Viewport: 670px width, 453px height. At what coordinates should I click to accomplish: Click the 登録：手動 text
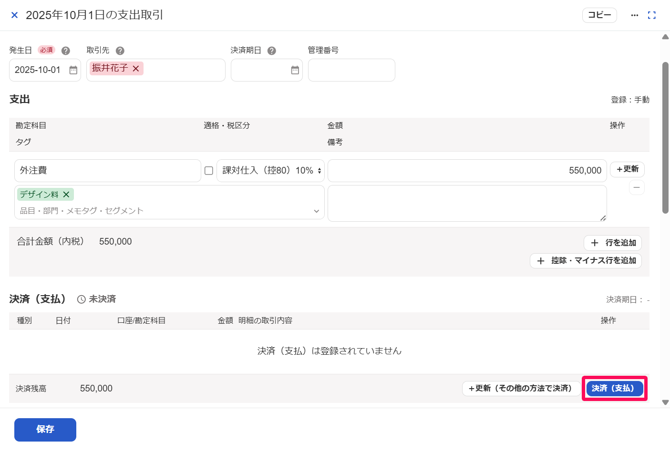(x=630, y=100)
